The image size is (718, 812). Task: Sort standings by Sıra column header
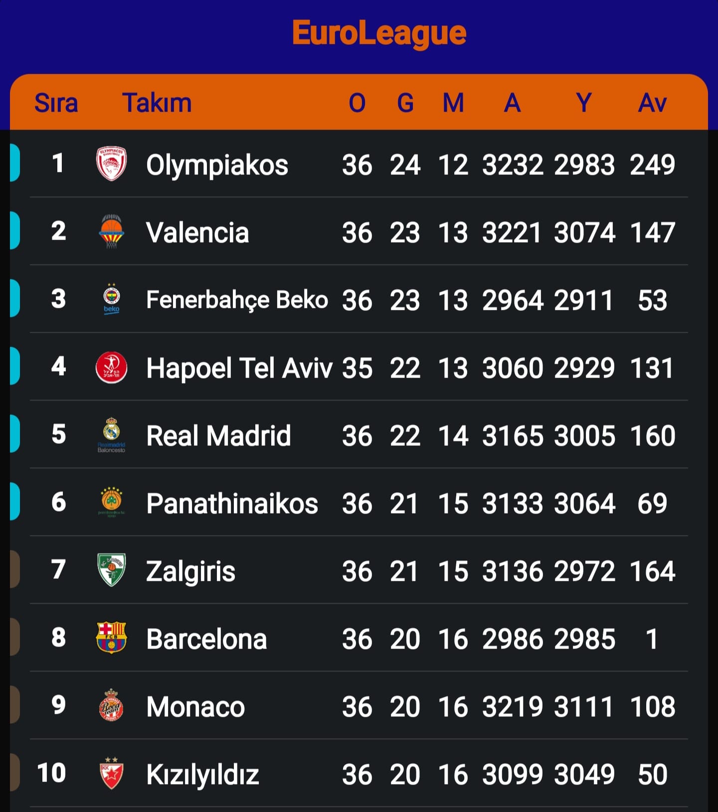[56, 103]
